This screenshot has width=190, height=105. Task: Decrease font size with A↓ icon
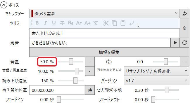coord(87,23)
